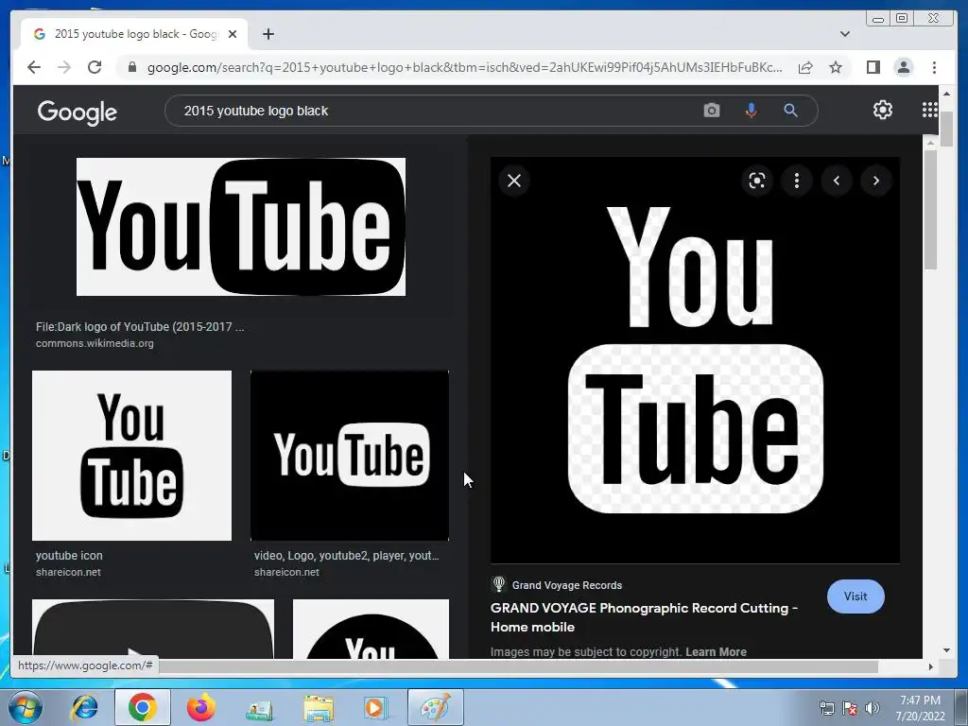The width and height of the screenshot is (968, 726).
Task: Open 'Learn More' copyright link
Action: [716, 652]
